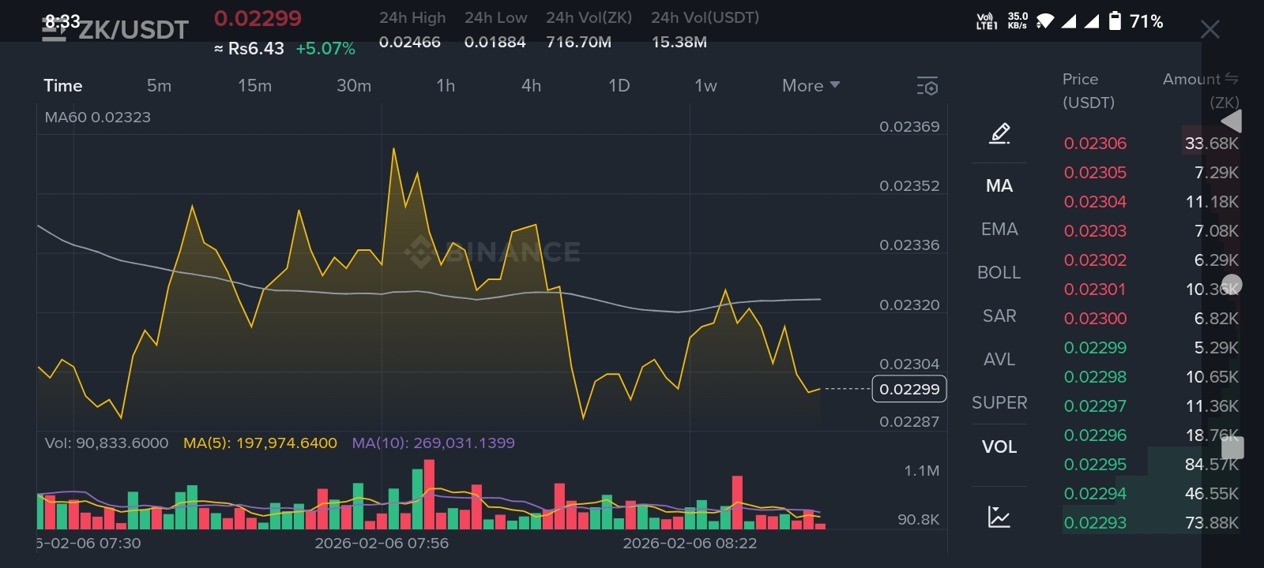Select the drawing pencil tool
This screenshot has width=1264, height=568.
(x=999, y=133)
